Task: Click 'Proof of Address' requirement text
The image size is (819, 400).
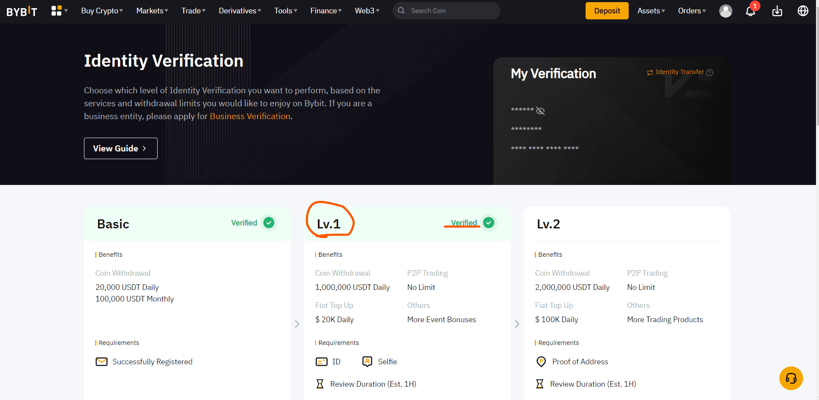Action: point(580,362)
